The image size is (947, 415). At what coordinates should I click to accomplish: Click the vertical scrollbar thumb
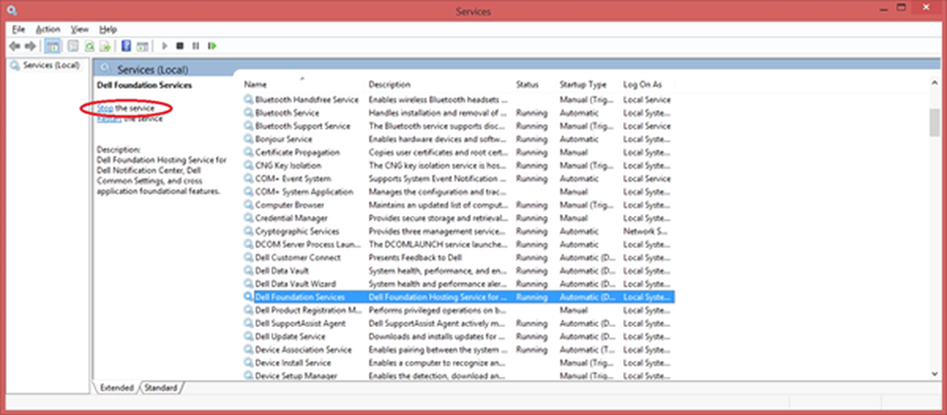tap(935, 123)
